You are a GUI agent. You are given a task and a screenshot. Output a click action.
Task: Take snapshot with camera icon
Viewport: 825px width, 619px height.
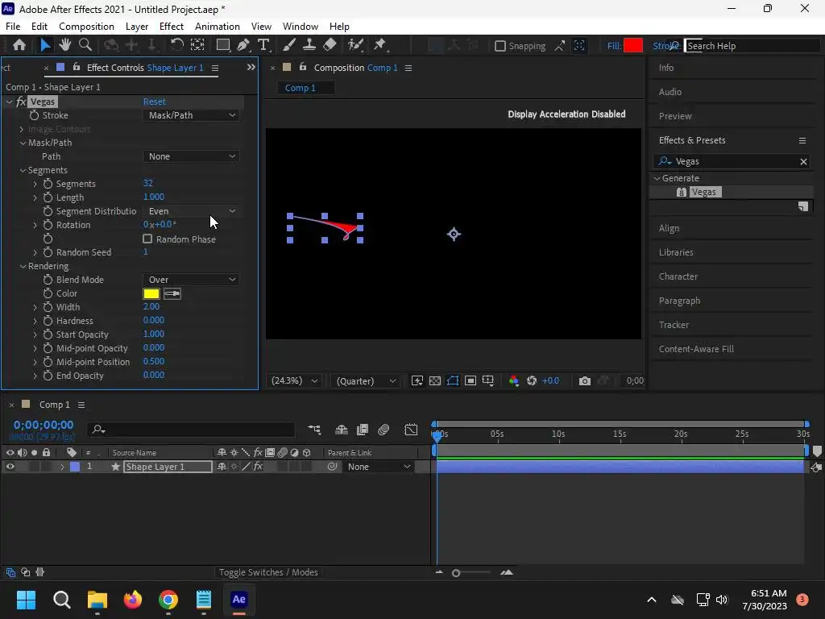coord(585,380)
